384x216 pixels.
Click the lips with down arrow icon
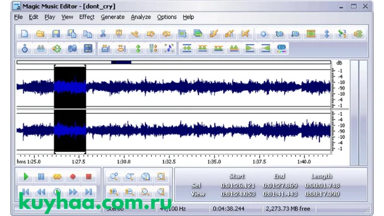pyautogui.click(x=121, y=48)
